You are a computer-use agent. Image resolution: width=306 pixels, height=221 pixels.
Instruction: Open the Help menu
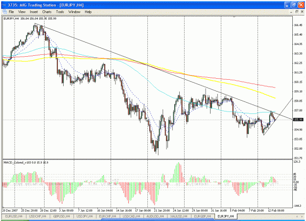(x=88, y=12)
